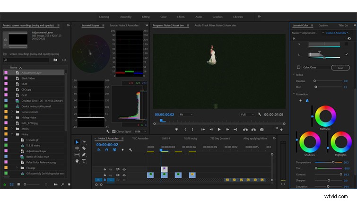Check the S range checkbox
The width and height of the screenshot is (357, 201).
click(346, 44)
